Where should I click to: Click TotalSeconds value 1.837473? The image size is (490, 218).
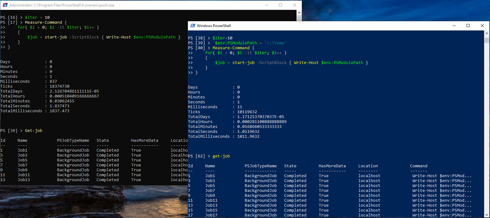tap(60, 106)
